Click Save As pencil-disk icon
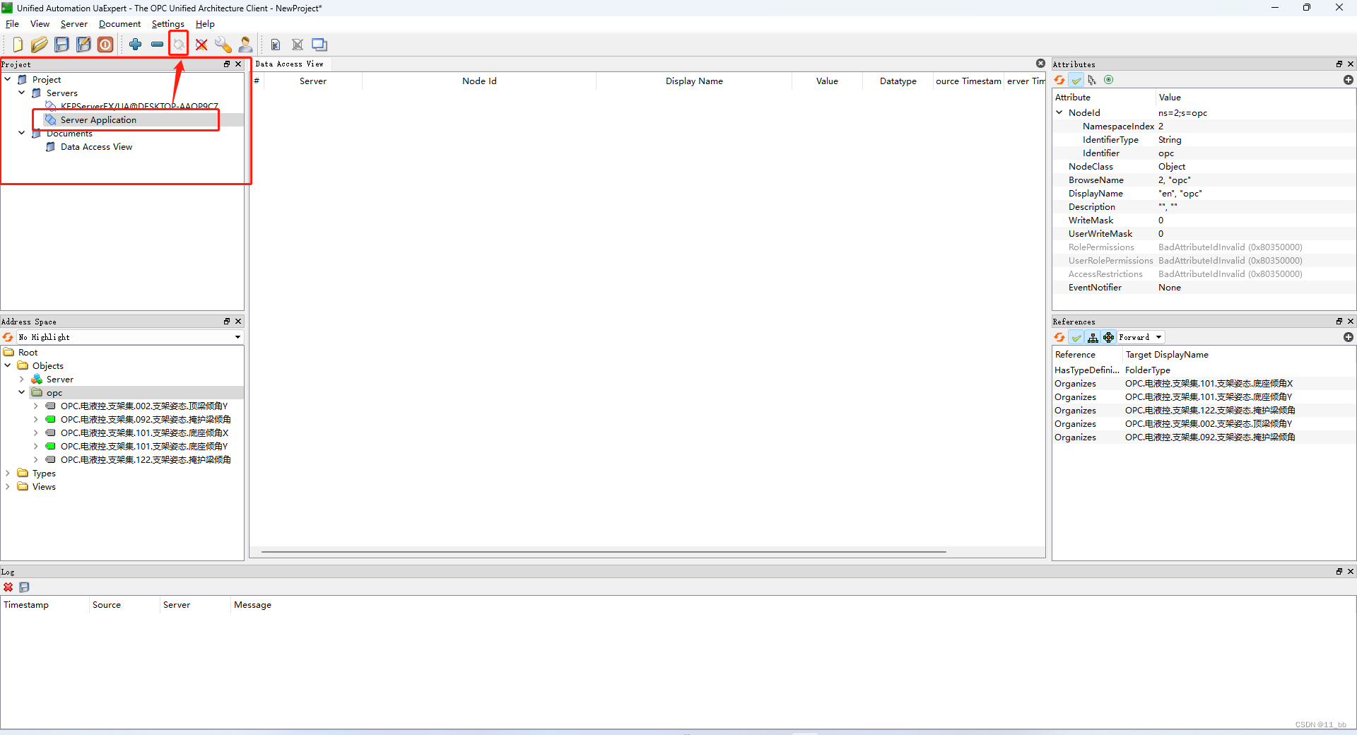The width and height of the screenshot is (1357, 735). tap(83, 45)
